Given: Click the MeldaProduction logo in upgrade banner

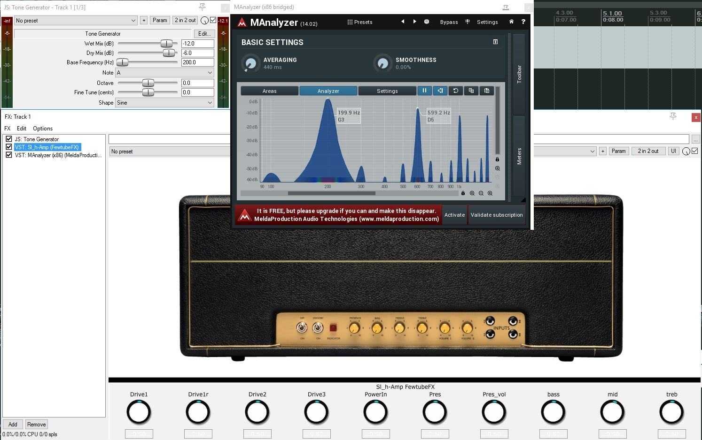Looking at the screenshot, I should pyautogui.click(x=244, y=215).
